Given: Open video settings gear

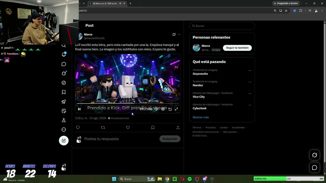Looking at the screenshot, I should (163, 109).
